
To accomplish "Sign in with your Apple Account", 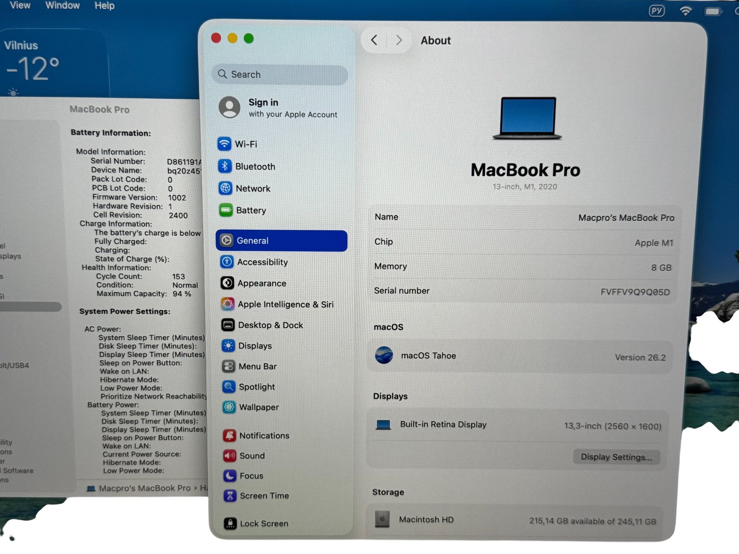I will point(279,108).
